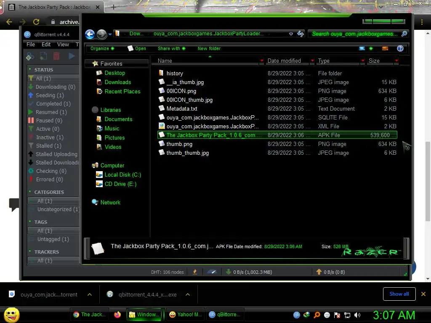
Task: Sort files by Name column
Action: click(x=165, y=61)
